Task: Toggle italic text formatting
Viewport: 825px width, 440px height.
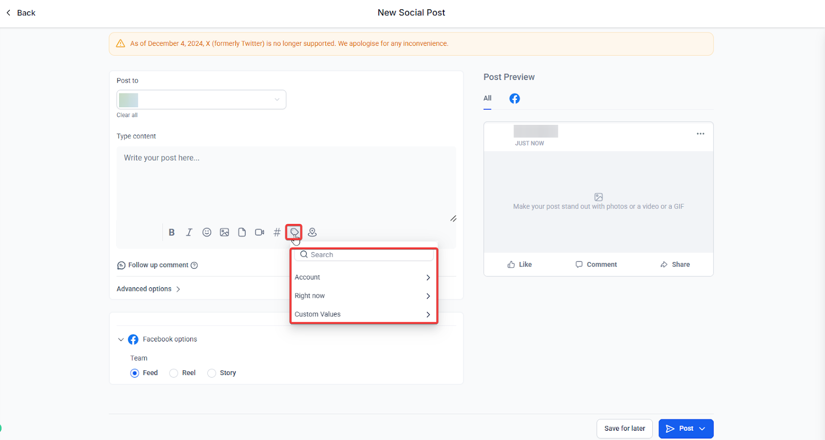Action: click(x=189, y=232)
